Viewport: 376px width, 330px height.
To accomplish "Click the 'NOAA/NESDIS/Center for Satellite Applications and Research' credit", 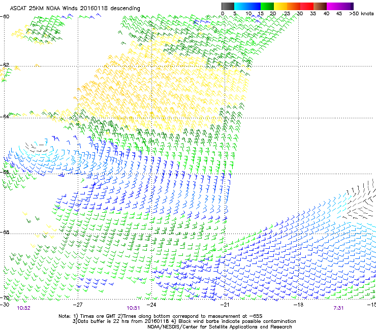I will [220, 327].
